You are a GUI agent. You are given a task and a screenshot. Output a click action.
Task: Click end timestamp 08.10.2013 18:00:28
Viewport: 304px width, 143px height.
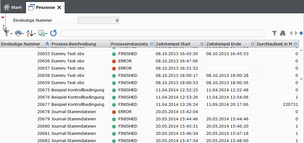coord(227,76)
